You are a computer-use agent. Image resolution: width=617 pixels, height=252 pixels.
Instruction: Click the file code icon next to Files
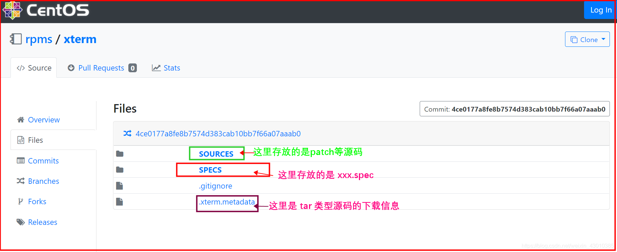coord(21,140)
